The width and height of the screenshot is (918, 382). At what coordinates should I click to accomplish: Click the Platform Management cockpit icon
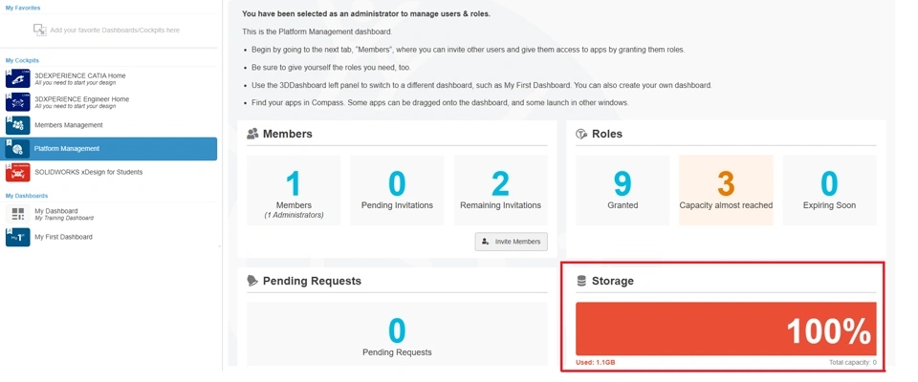coord(17,149)
